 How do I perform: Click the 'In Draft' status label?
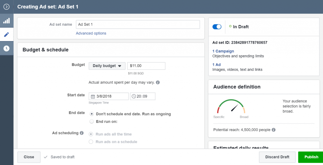(x=241, y=27)
